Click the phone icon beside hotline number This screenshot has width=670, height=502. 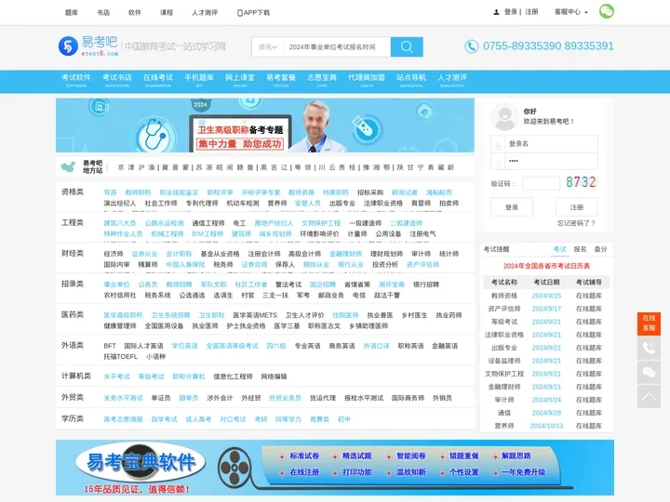[471, 46]
